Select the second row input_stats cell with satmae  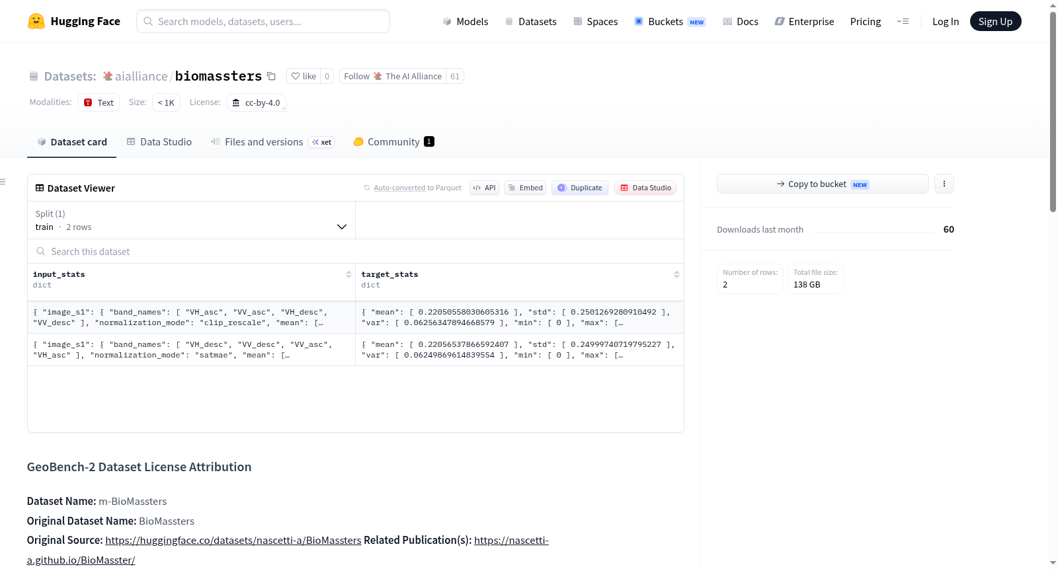191,350
